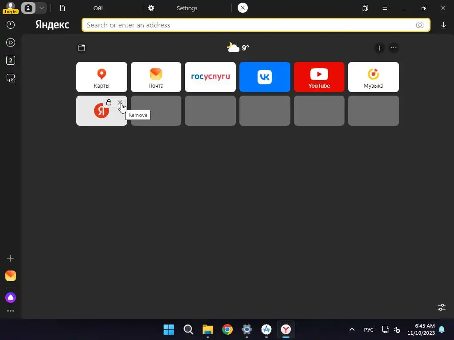Open the Карты tile

click(102, 77)
